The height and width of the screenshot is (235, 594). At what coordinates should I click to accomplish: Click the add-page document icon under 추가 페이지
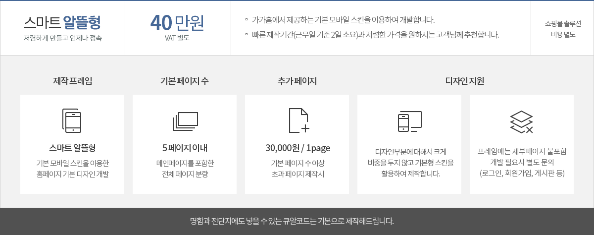pos(298,120)
